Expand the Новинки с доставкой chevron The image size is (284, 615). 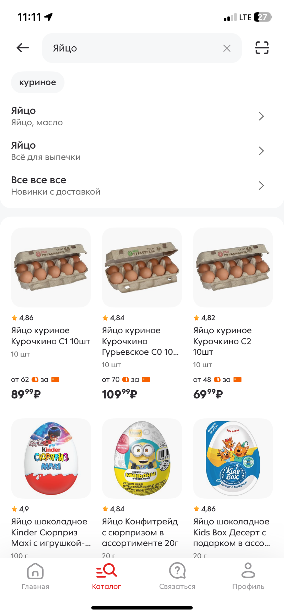click(261, 186)
